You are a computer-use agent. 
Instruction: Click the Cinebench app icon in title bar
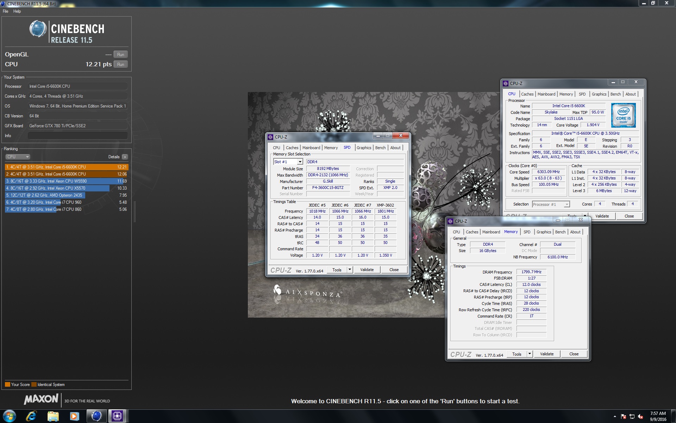[x=3, y=4]
